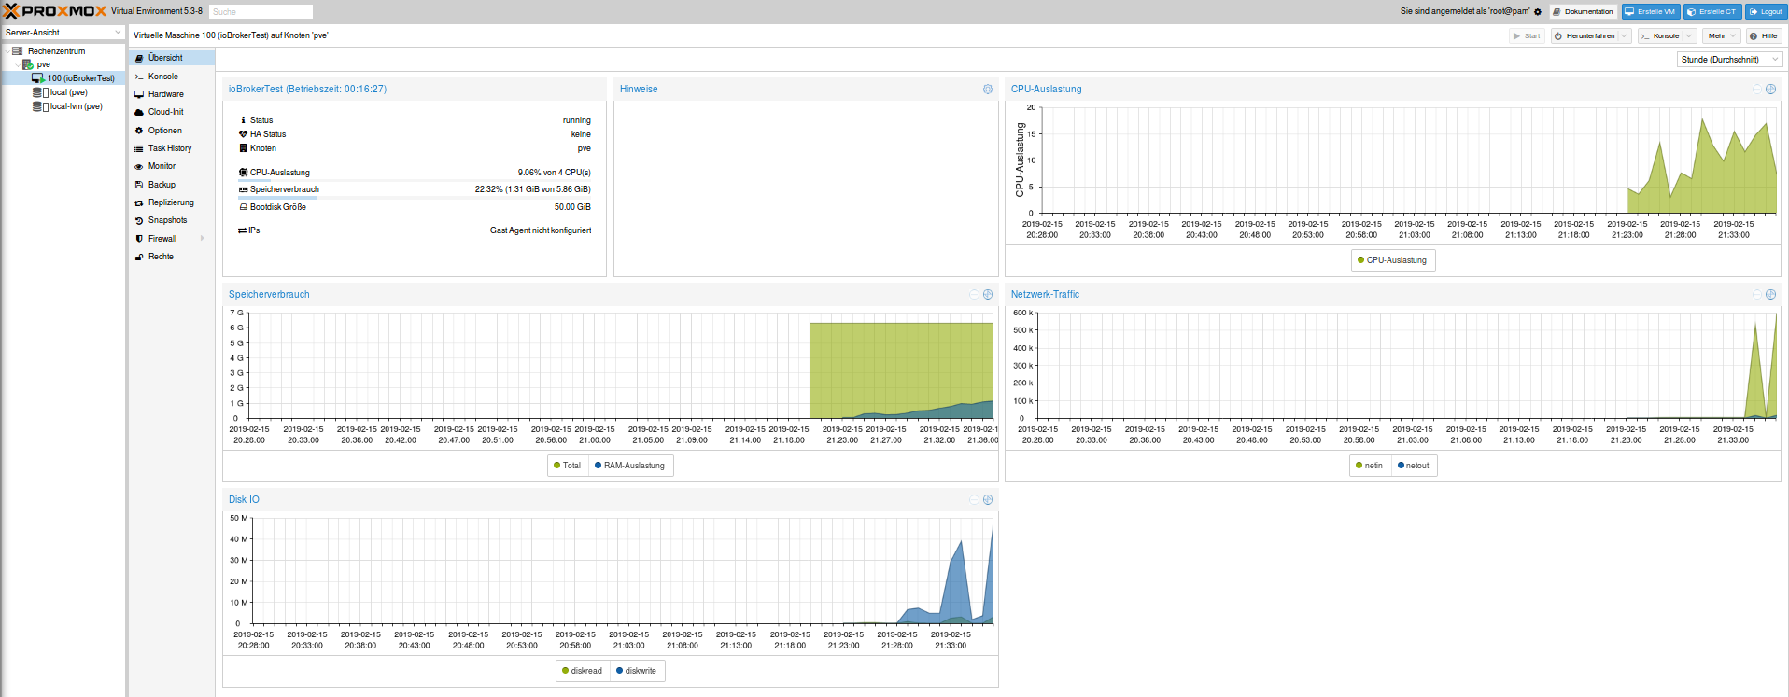Reset zoom on Speicherverbrauch chart

pos(988,295)
